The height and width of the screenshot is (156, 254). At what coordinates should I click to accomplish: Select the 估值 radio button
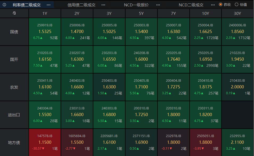tap(236, 5)
